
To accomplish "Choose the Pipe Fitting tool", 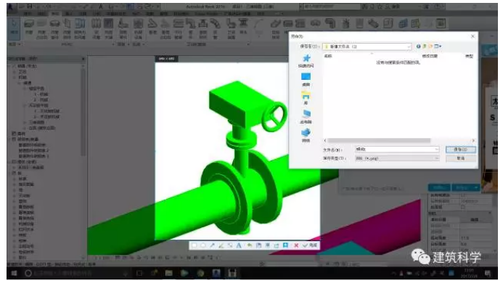I will coord(191,28).
